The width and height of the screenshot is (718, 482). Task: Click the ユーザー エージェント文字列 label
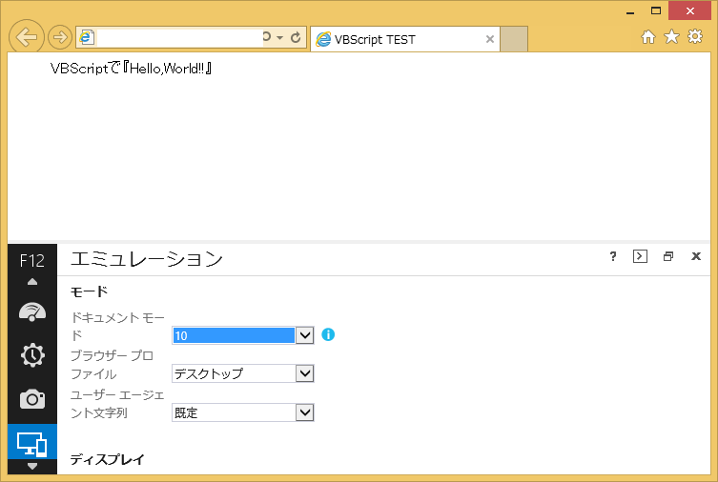click(x=117, y=403)
